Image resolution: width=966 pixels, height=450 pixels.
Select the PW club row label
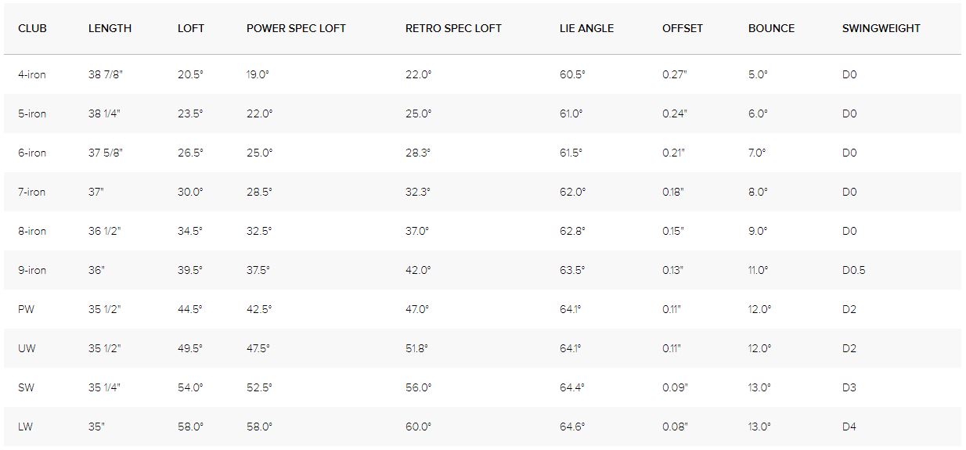pyautogui.click(x=26, y=309)
